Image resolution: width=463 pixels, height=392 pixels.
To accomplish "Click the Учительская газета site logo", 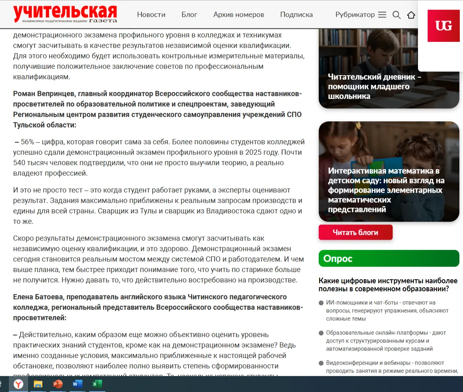I will 65,14.
